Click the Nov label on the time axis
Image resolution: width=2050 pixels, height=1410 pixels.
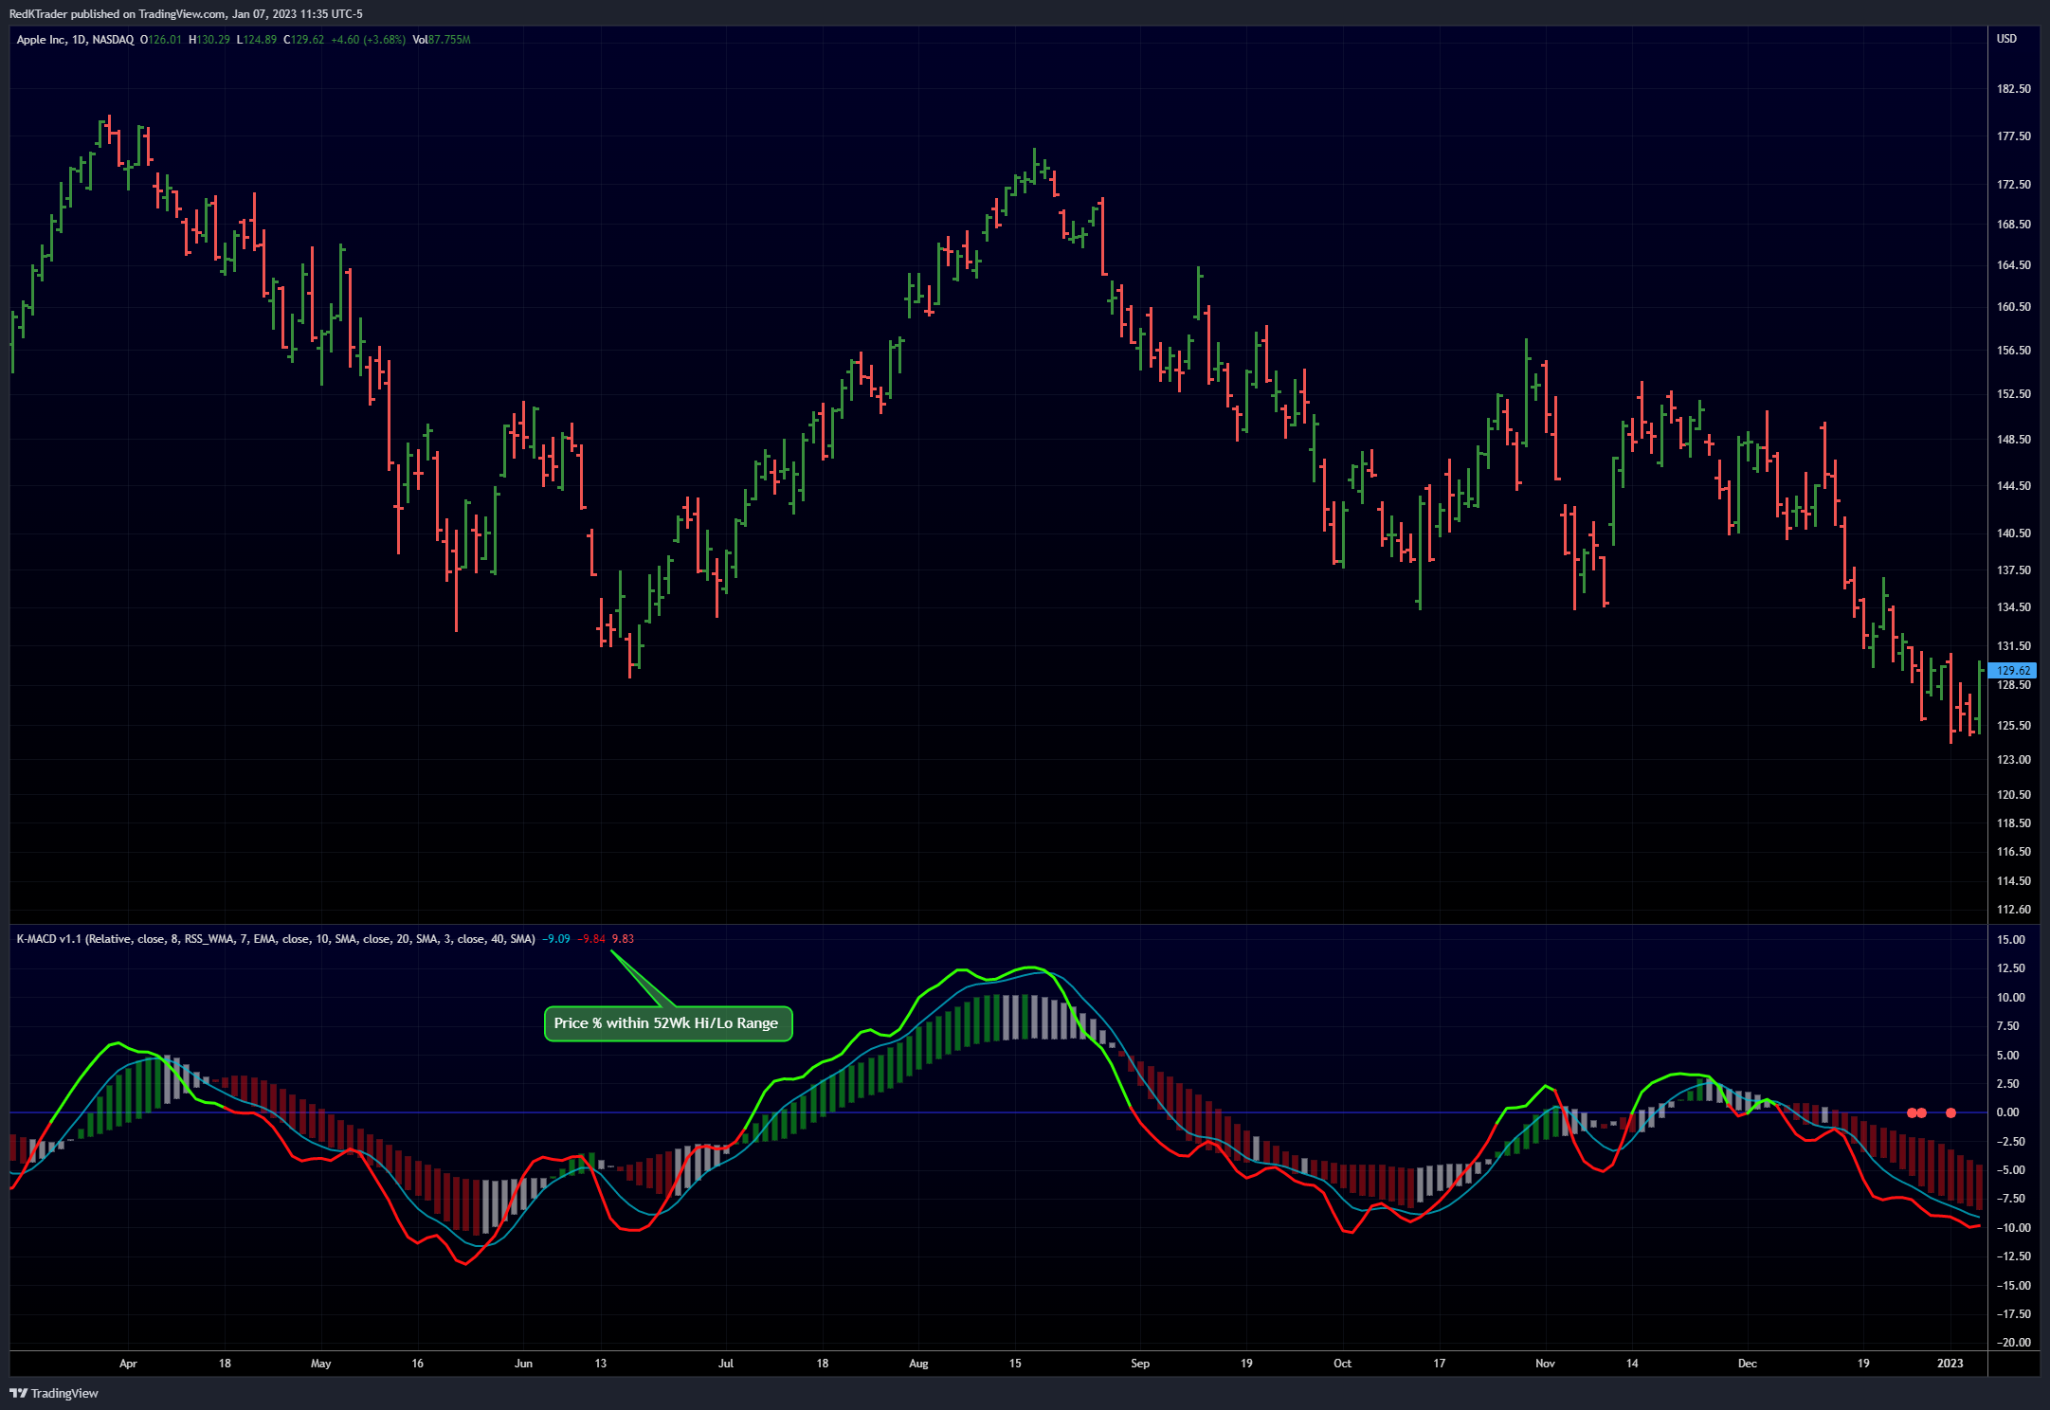click(x=1545, y=1364)
